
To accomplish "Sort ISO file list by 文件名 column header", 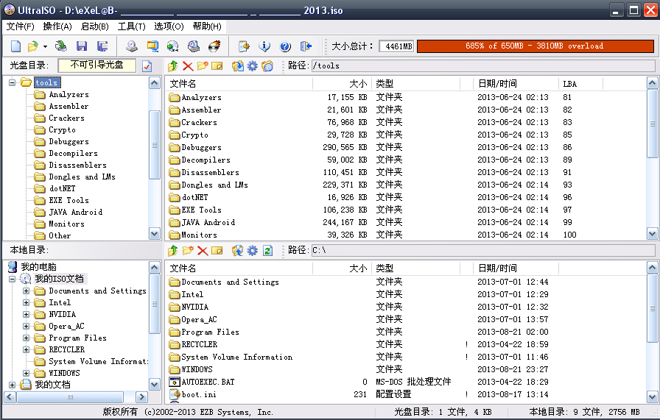I will [x=239, y=84].
